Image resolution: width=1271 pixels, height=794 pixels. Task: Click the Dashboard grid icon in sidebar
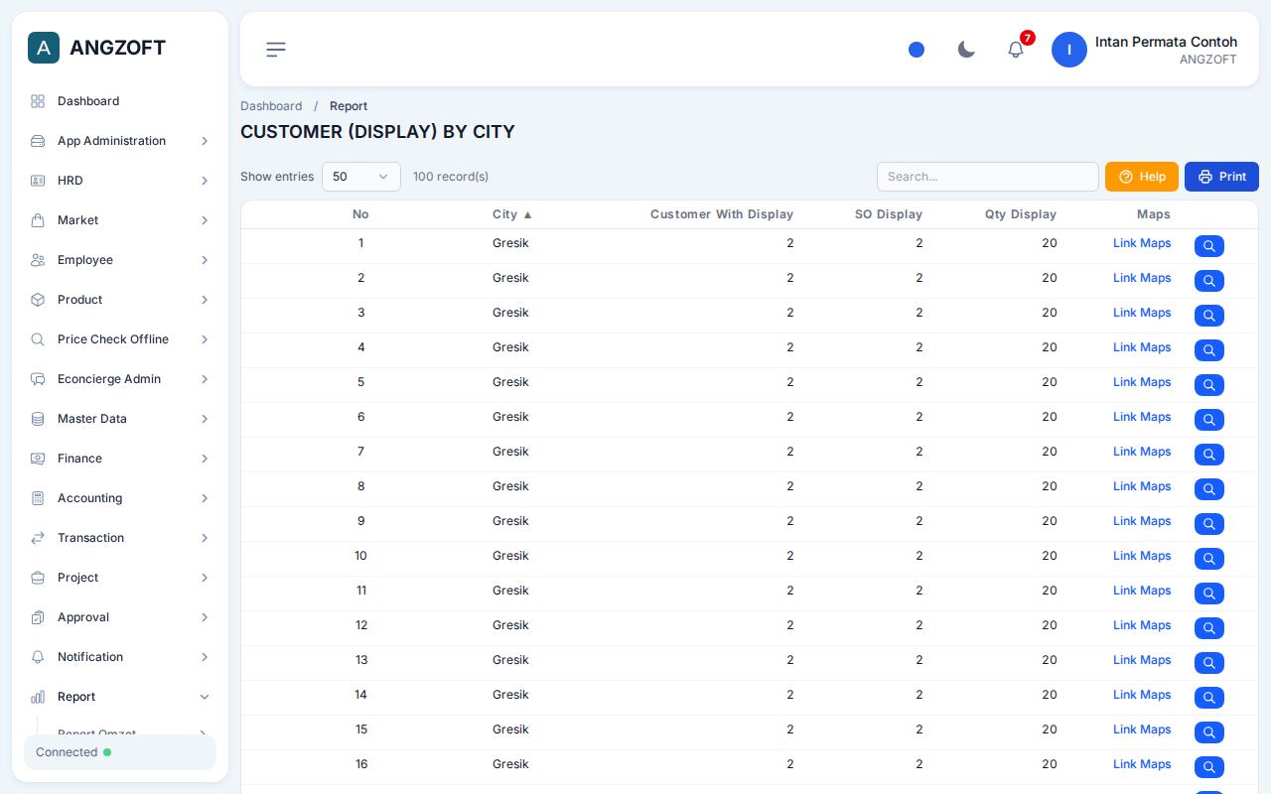(x=38, y=101)
